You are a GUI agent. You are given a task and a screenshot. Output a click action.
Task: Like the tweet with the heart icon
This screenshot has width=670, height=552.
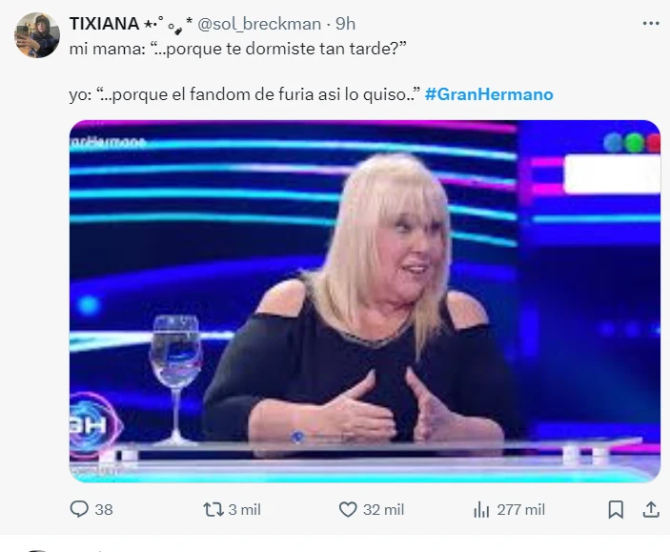point(348,510)
